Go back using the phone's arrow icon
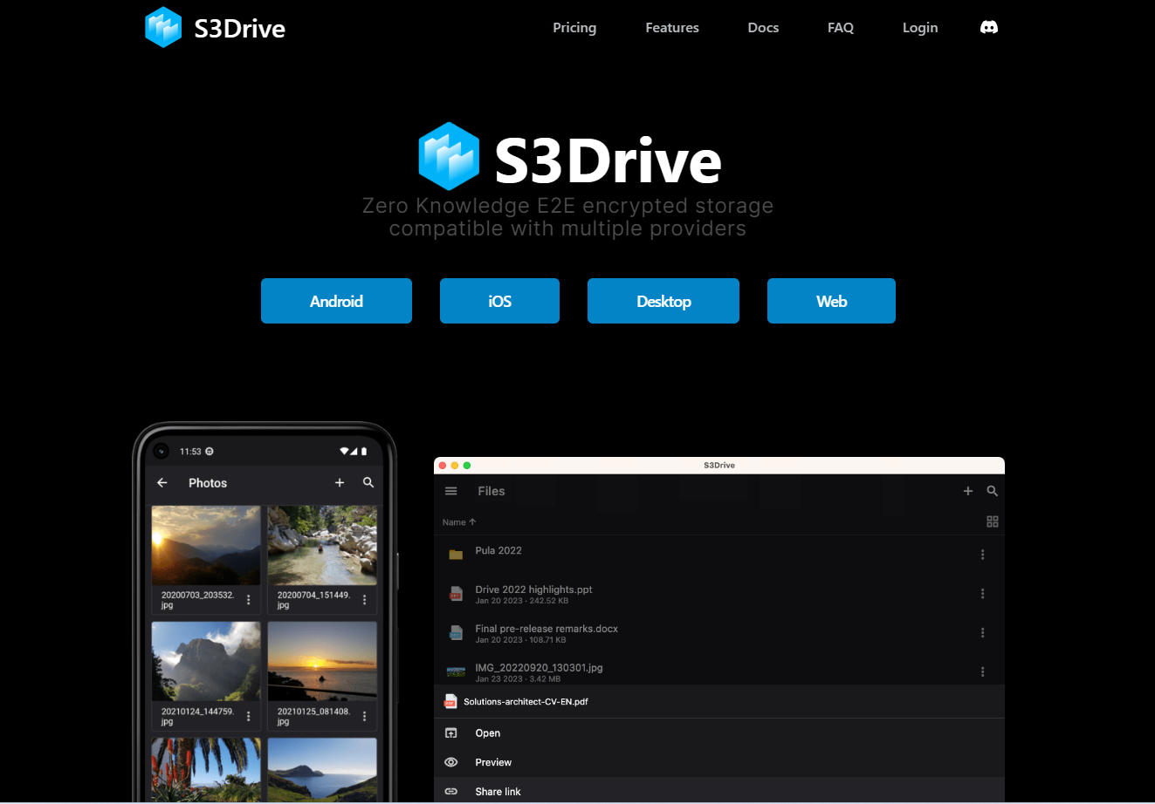This screenshot has width=1155, height=804. 162,482
